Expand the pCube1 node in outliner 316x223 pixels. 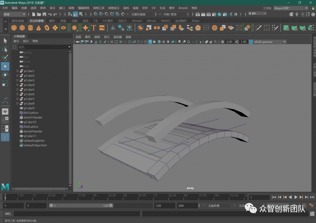tap(18, 71)
